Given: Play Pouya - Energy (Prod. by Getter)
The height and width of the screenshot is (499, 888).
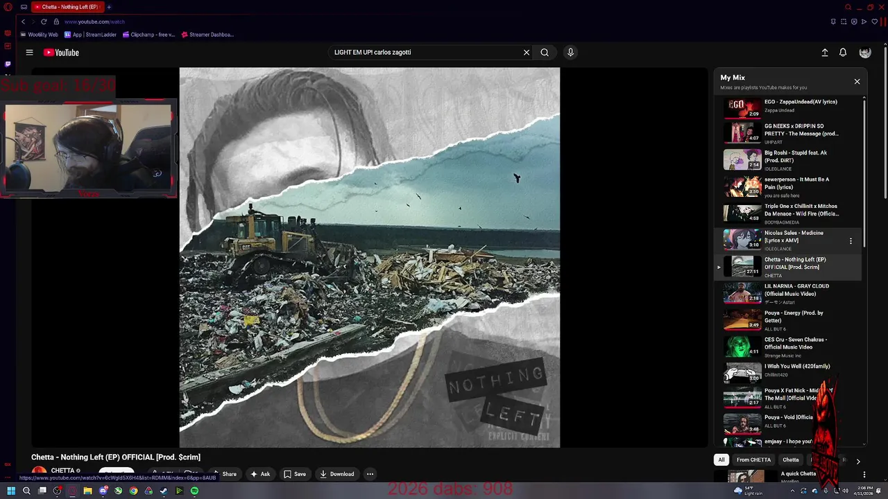Looking at the screenshot, I should tap(789, 320).
